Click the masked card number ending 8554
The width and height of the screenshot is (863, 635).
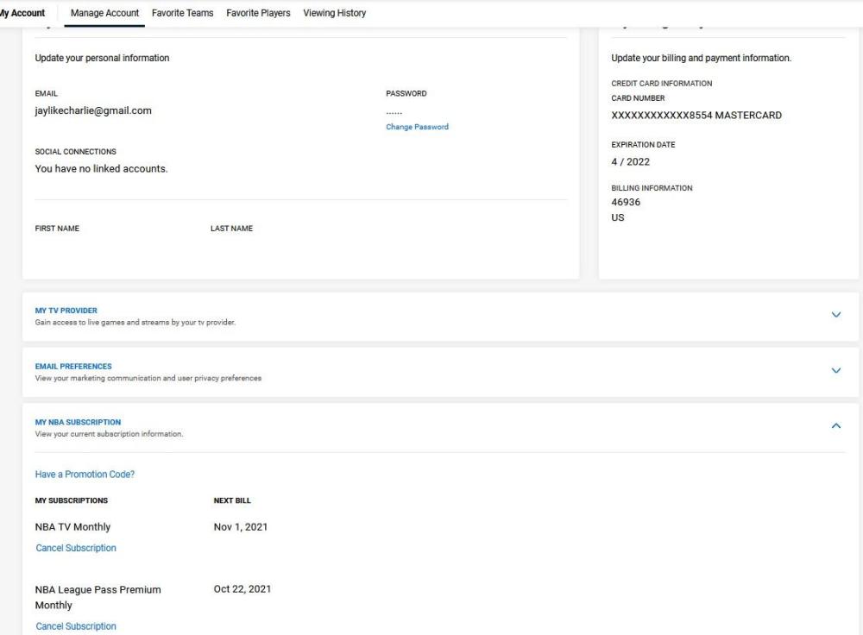(x=696, y=115)
